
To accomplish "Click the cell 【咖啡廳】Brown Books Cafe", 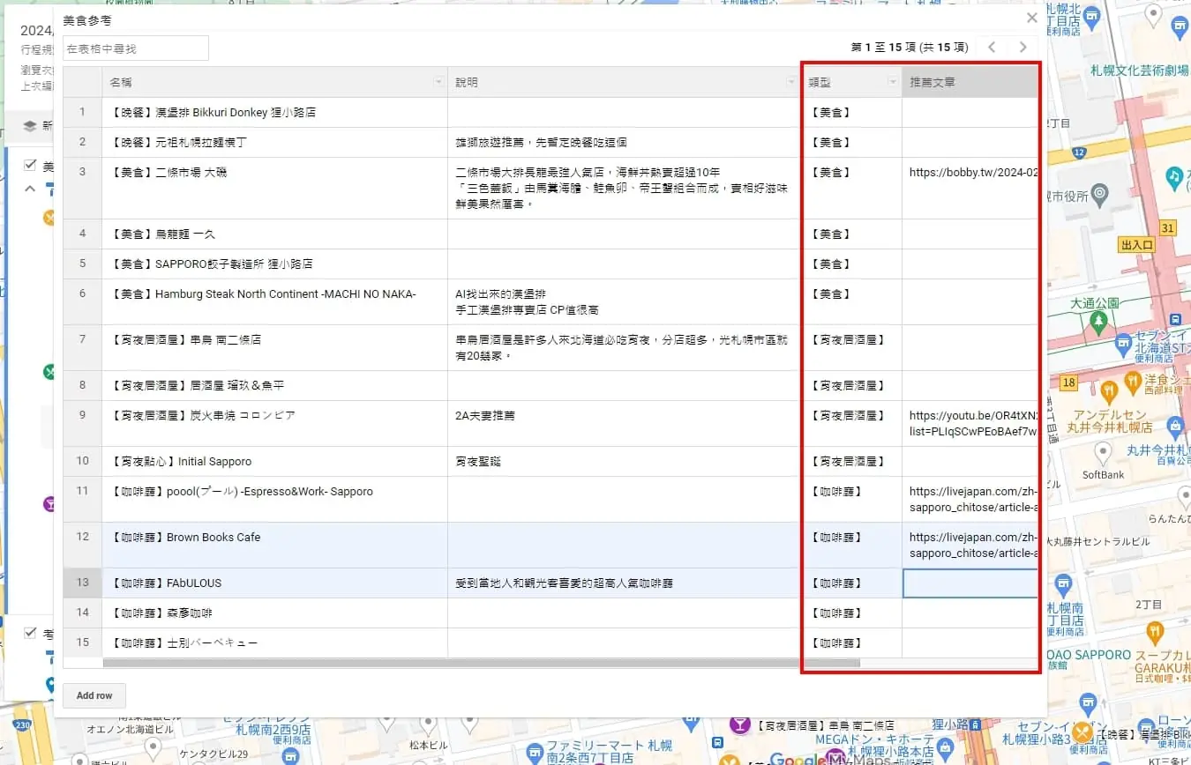I will (275, 545).
